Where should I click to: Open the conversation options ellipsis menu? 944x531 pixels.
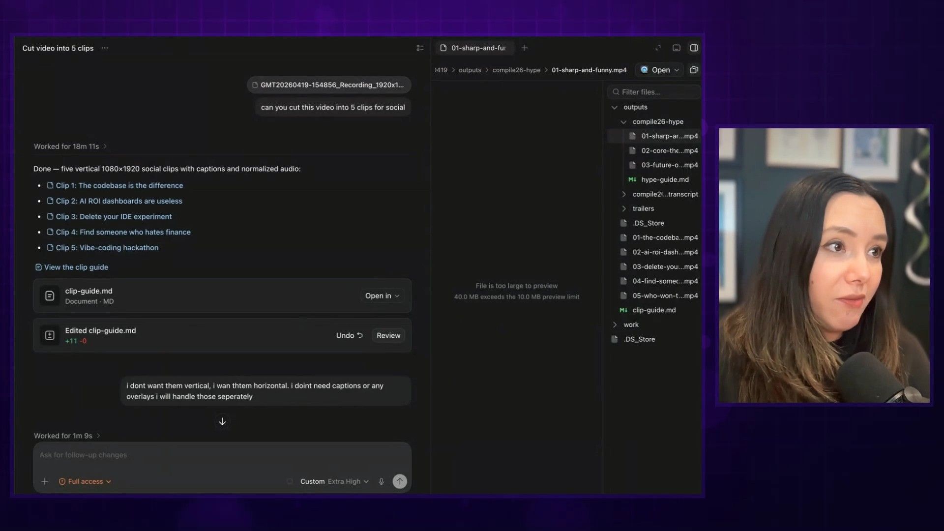click(x=105, y=48)
